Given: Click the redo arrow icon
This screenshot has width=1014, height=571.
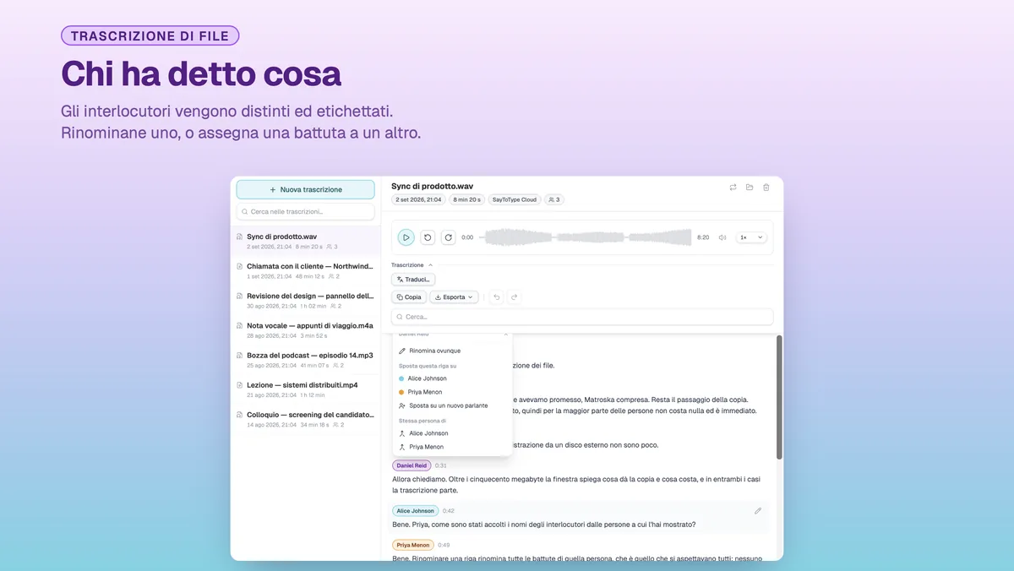Looking at the screenshot, I should tap(514, 297).
